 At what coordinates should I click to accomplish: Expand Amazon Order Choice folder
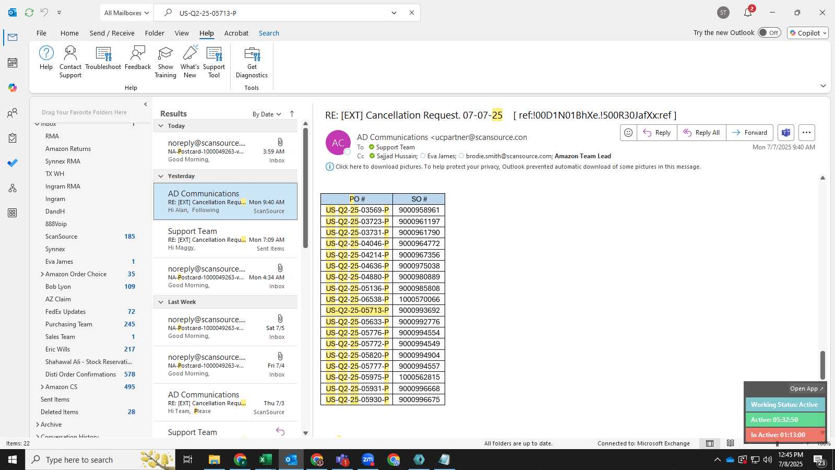tap(42, 274)
